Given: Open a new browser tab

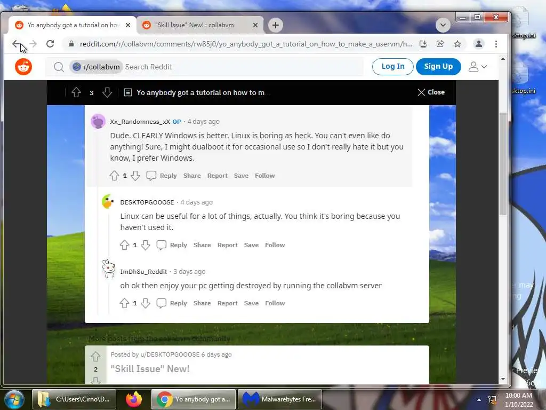Looking at the screenshot, I should 276,25.
